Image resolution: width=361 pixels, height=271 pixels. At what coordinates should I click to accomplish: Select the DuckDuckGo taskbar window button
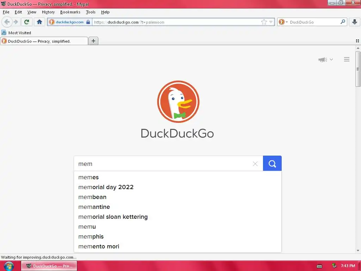(x=49, y=266)
